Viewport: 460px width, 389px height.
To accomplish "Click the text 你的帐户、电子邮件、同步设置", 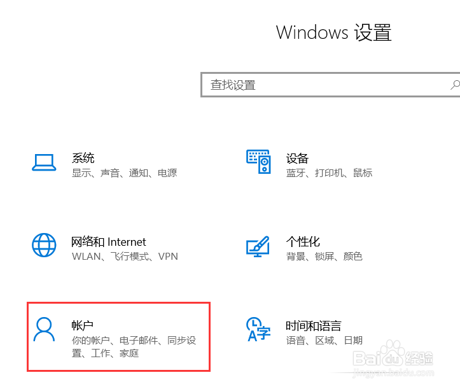I will click(134, 347).
